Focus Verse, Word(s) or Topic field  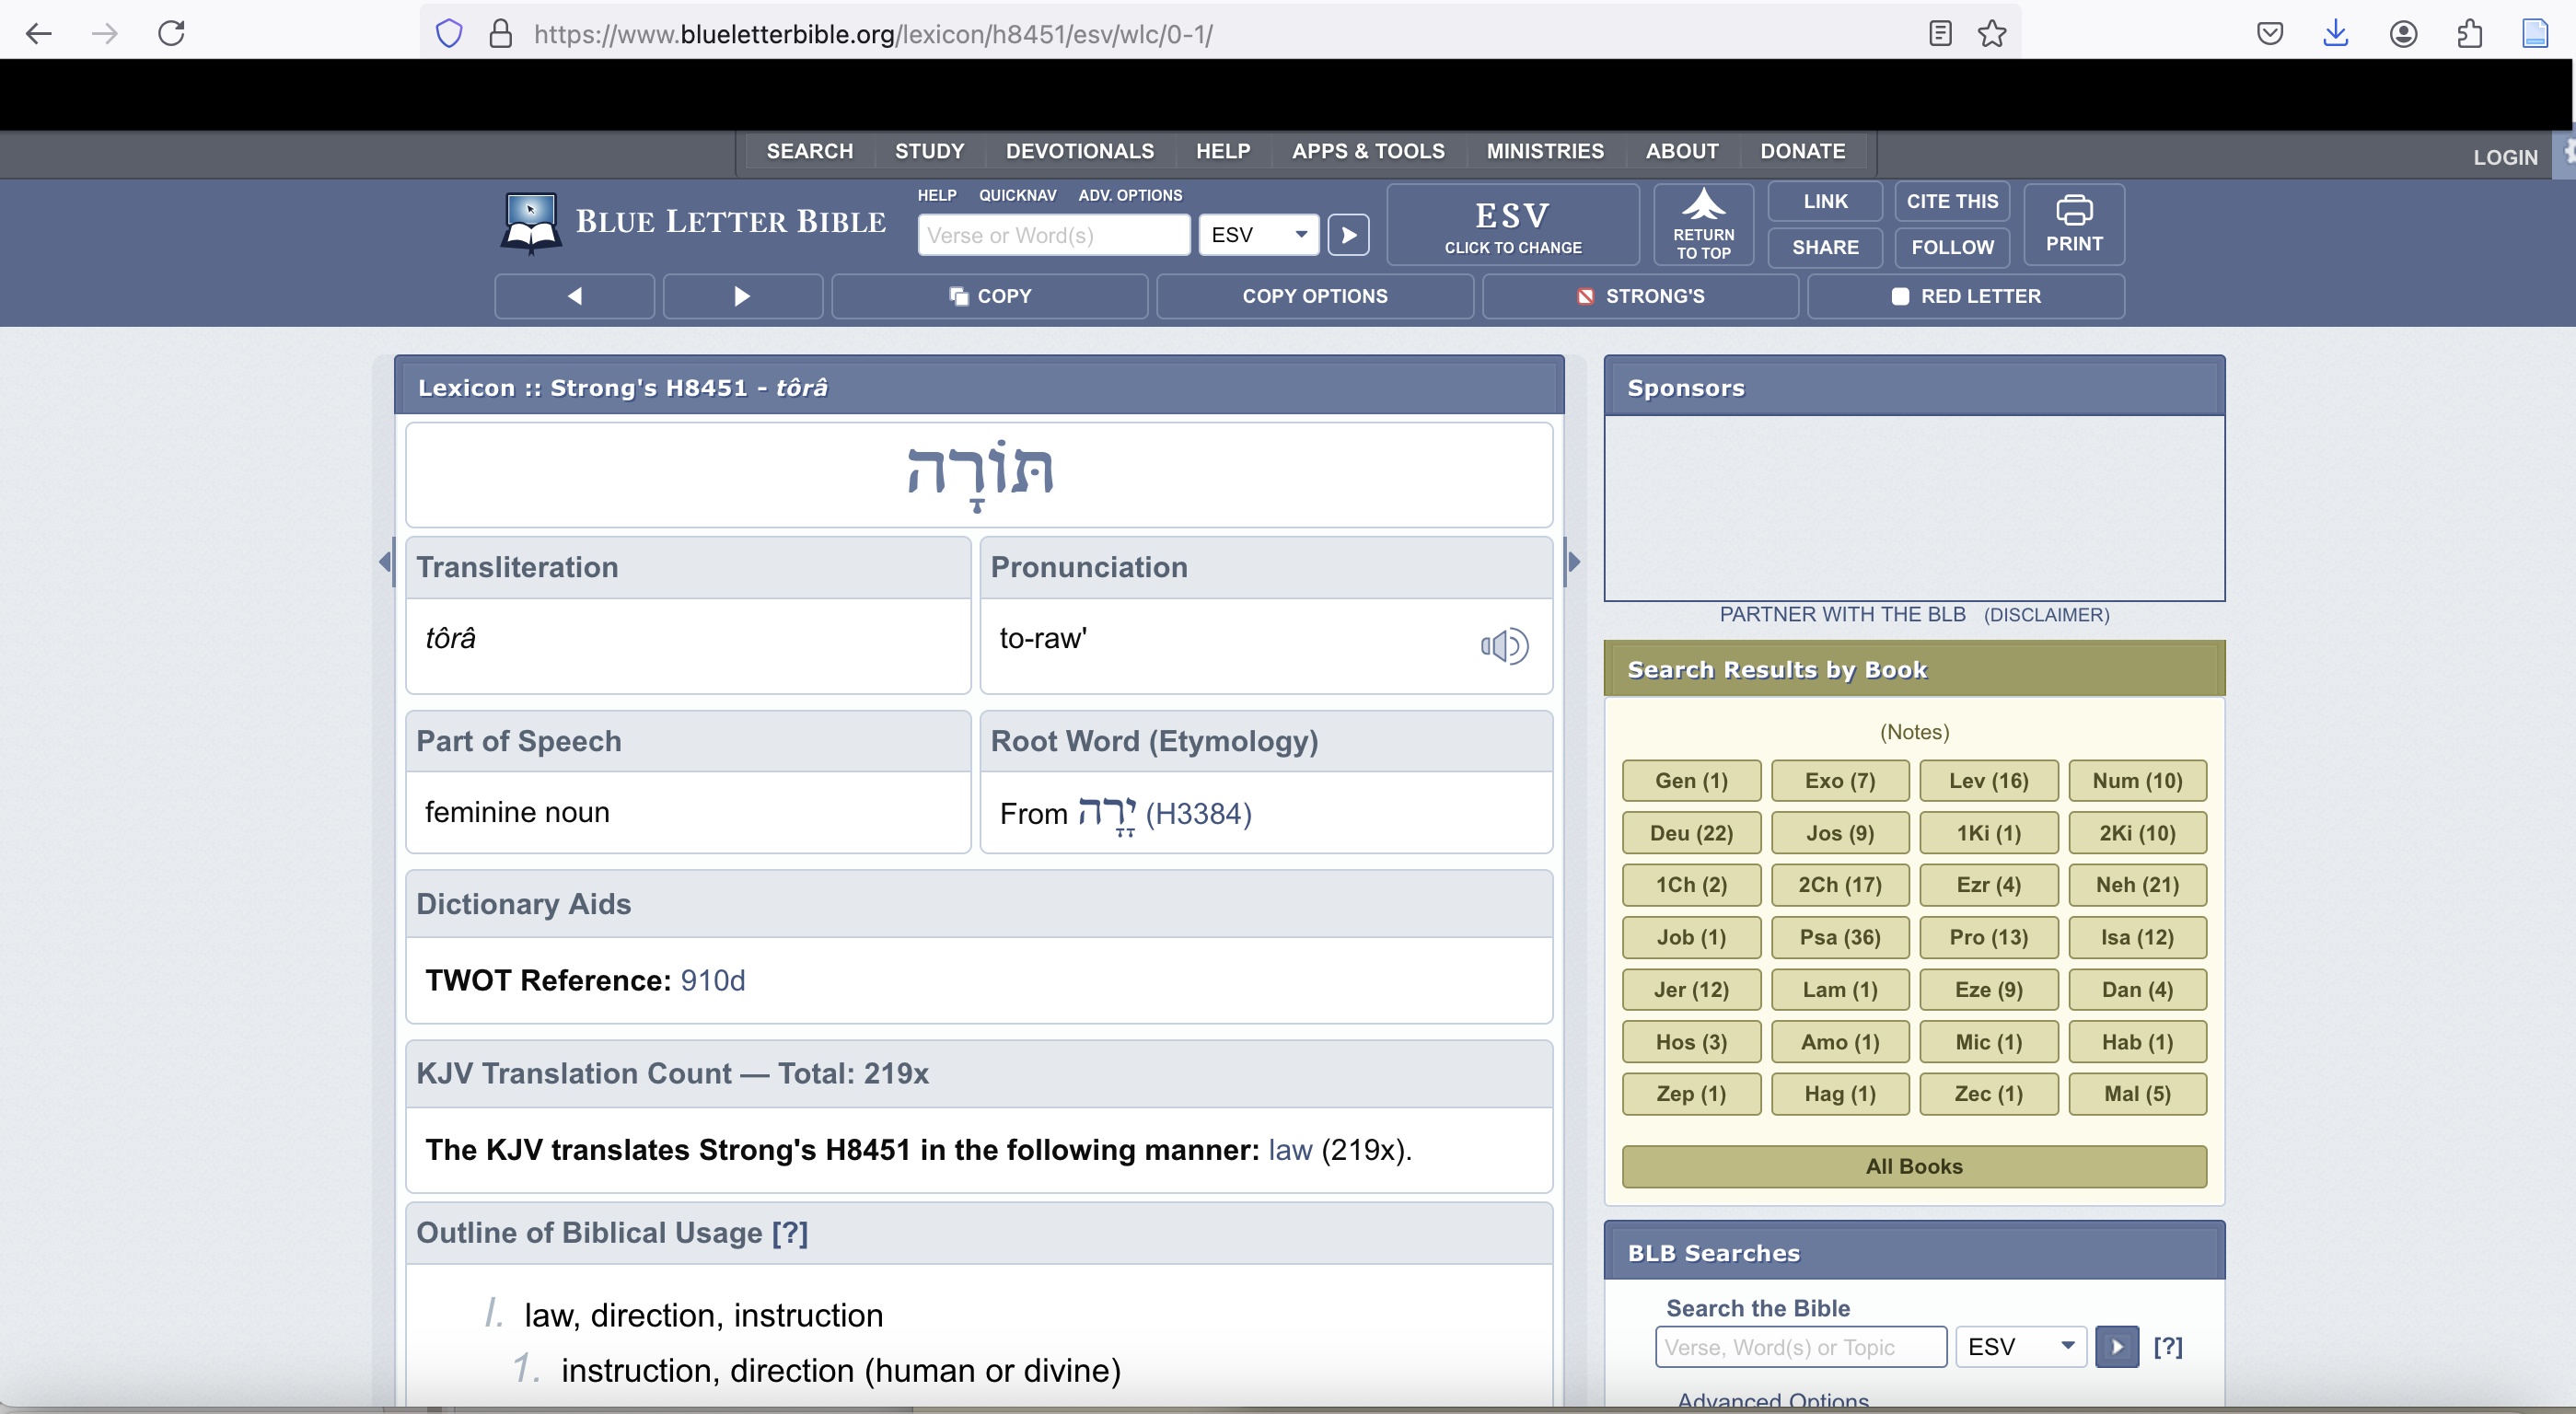[1801, 1346]
